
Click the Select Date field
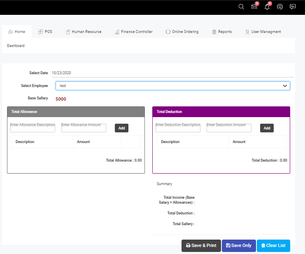pos(172,73)
